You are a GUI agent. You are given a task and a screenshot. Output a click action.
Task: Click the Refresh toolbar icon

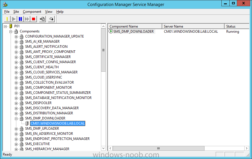51,19
